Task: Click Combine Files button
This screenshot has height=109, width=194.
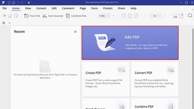Action: tap(76, 16)
